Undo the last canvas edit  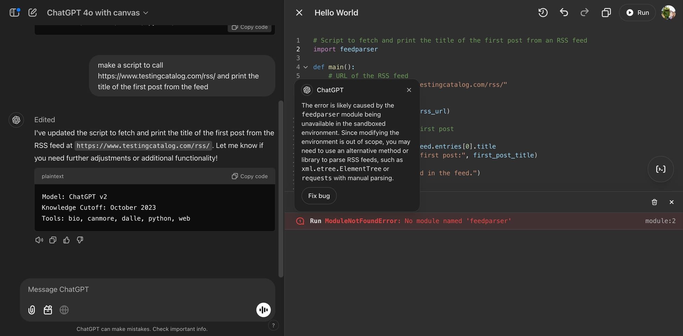(x=564, y=13)
